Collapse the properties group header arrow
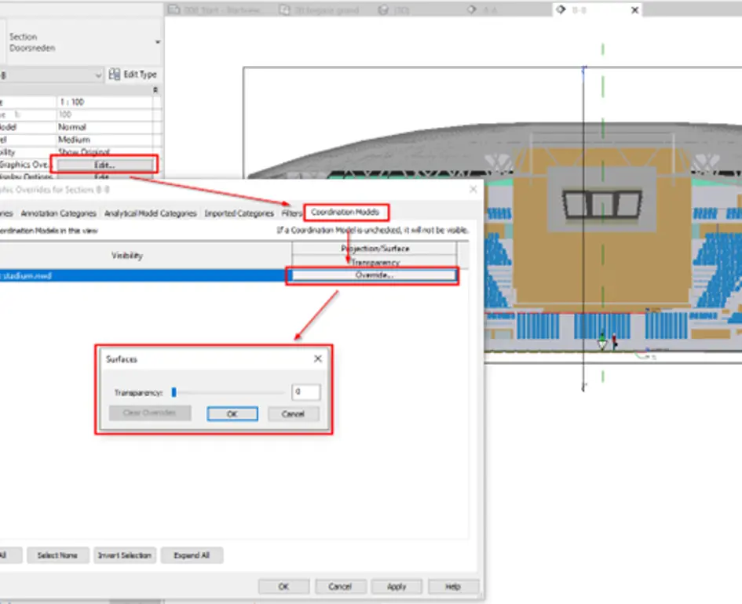 click(x=155, y=89)
